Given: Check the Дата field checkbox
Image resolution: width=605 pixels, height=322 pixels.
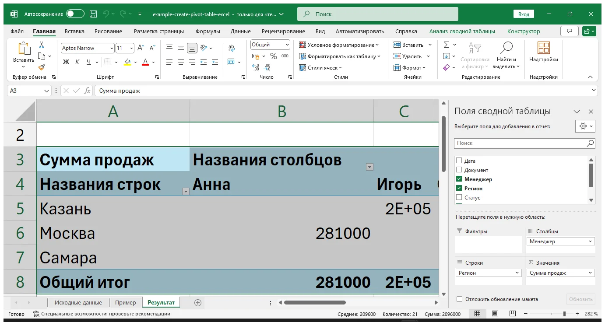Looking at the screenshot, I should pyautogui.click(x=459, y=161).
